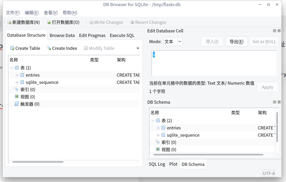Screen dimensions: 286x182
Task: Click the entries table icon in DB Schema panel
Action: [163, 128]
